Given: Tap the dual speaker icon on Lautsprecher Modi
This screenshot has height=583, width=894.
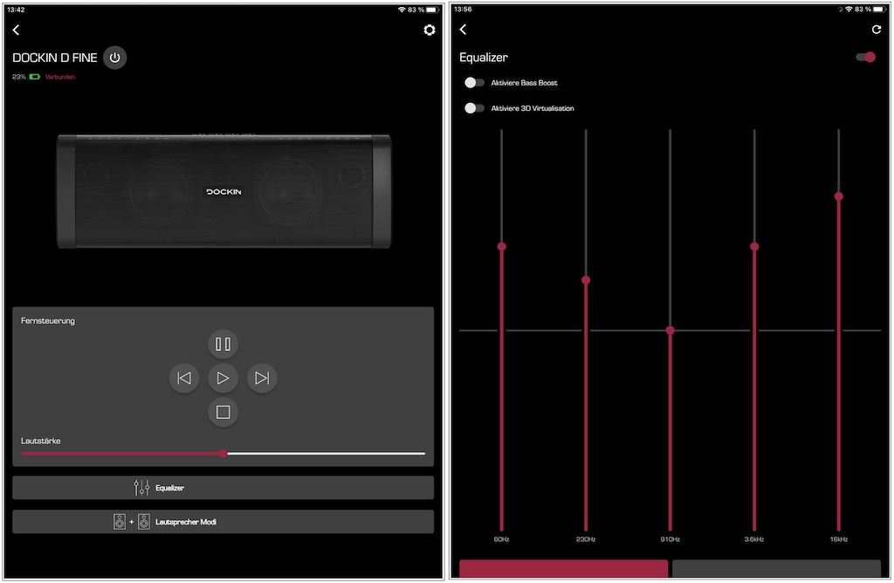Looking at the screenshot, I should [x=132, y=522].
